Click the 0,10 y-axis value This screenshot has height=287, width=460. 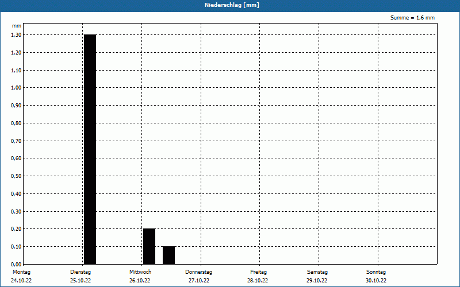click(x=16, y=247)
